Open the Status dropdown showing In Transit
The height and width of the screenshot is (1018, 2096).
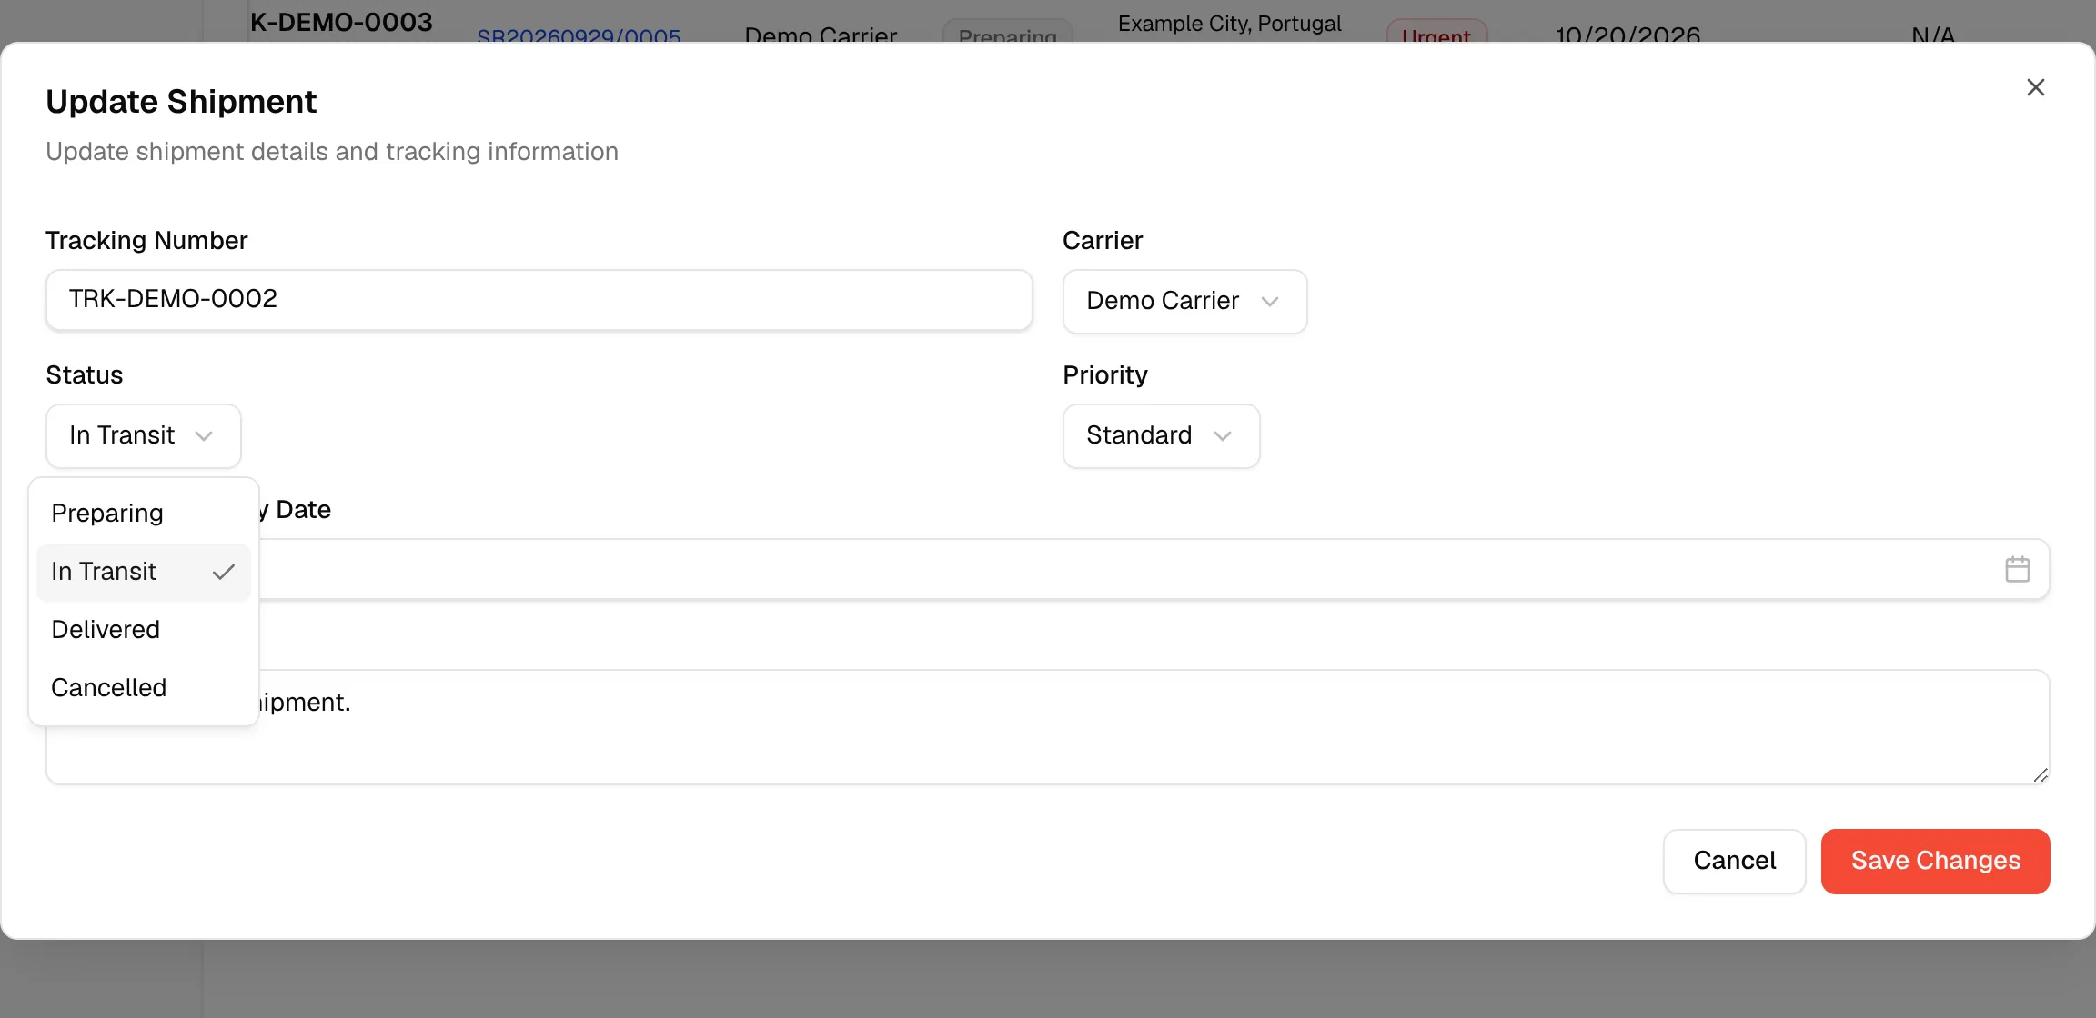pos(144,436)
